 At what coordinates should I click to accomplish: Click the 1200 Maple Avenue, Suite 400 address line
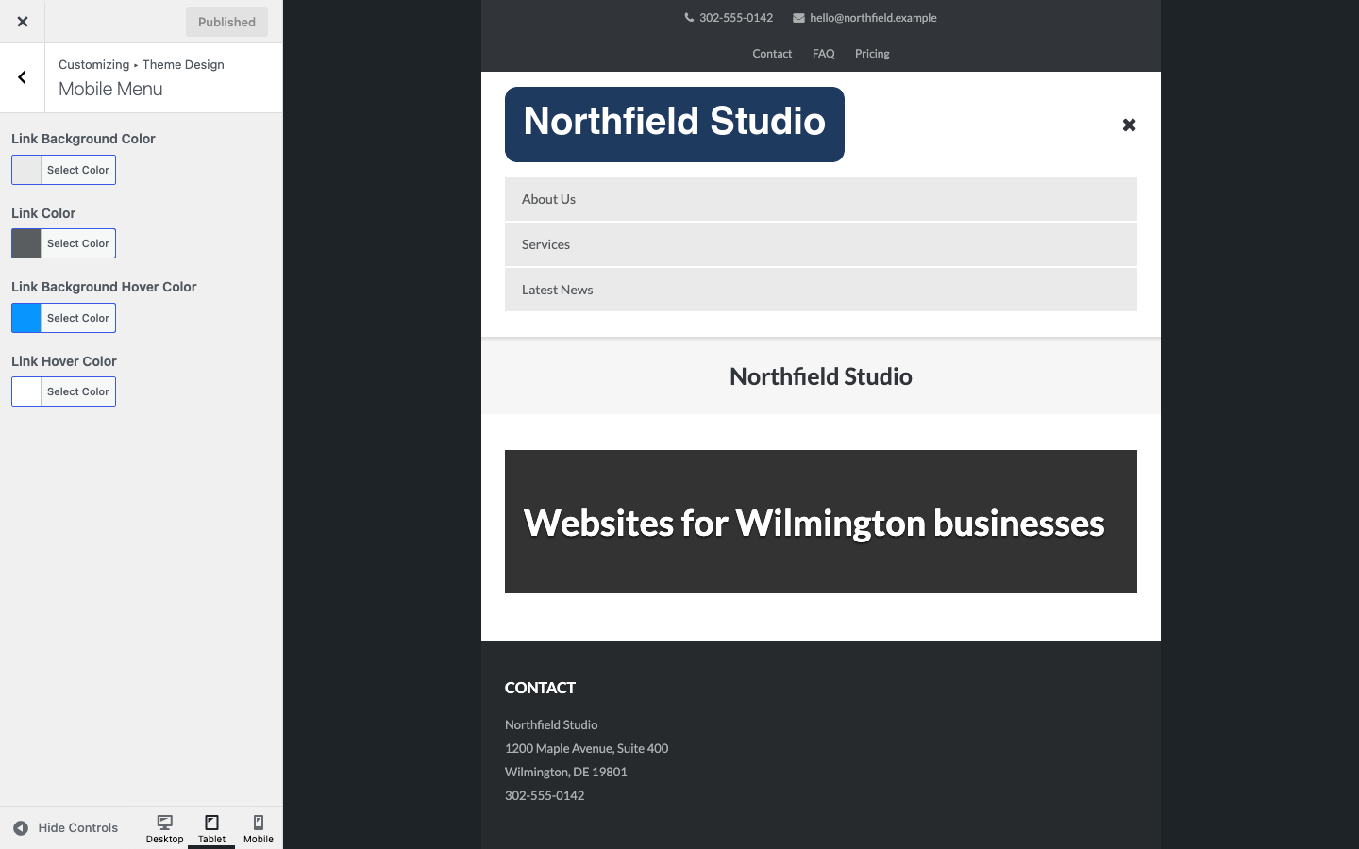click(586, 748)
